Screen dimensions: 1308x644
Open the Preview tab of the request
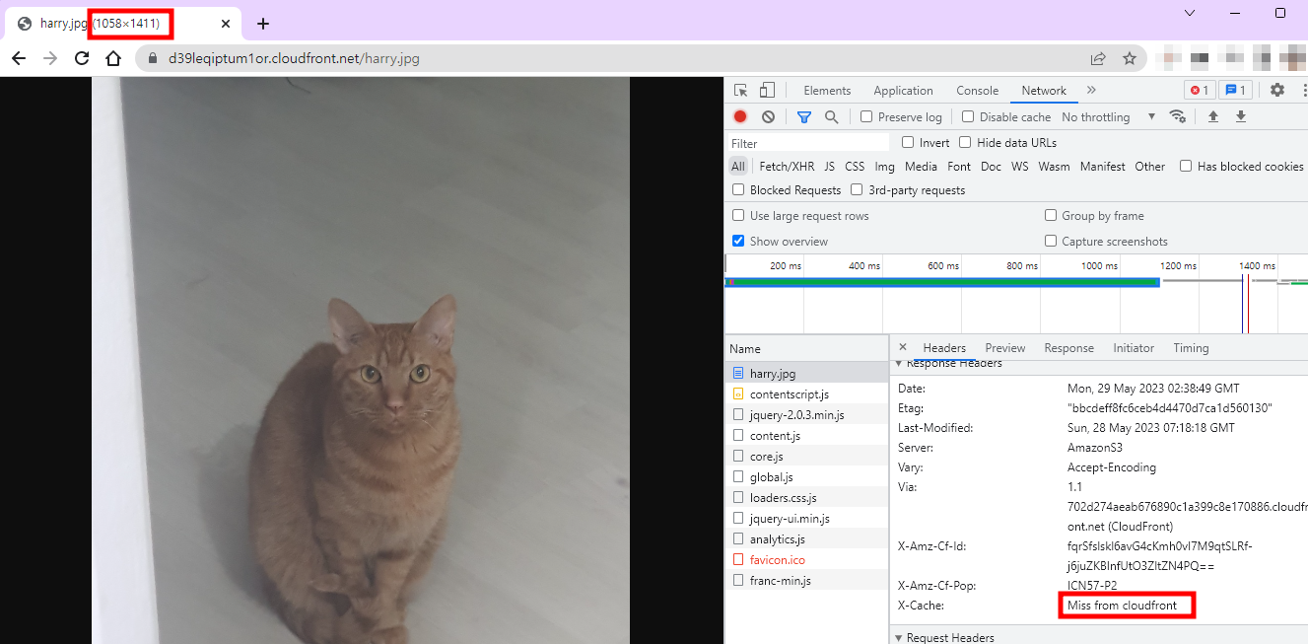[1005, 347]
